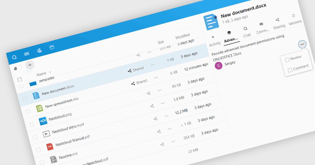Click the large document icon in sidebar

(x=211, y=22)
